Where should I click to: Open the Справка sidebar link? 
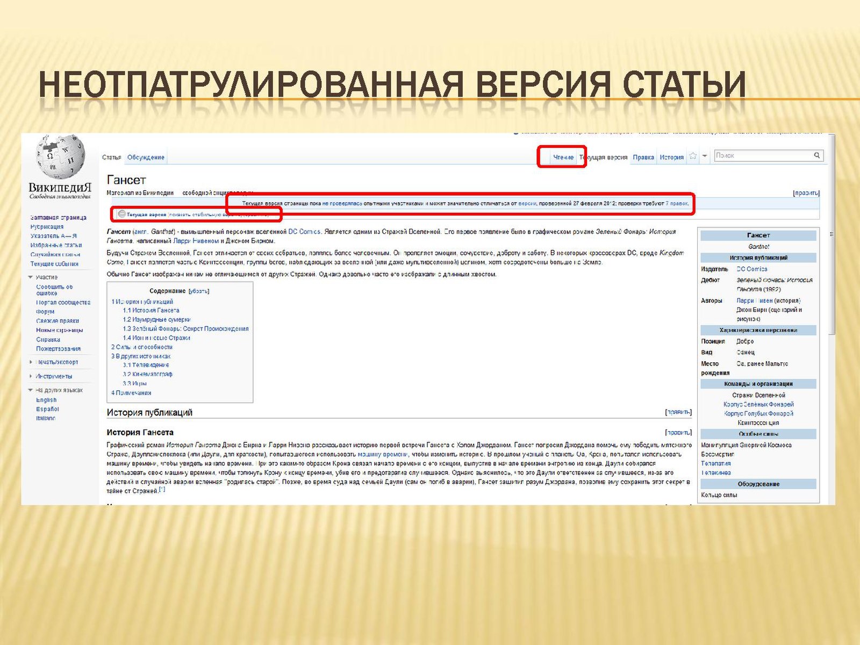point(48,340)
